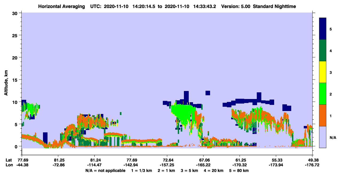Image resolution: width=347 pixels, height=178 pixels.
Task: Click longitude value '-176.72'
Action: (312, 165)
